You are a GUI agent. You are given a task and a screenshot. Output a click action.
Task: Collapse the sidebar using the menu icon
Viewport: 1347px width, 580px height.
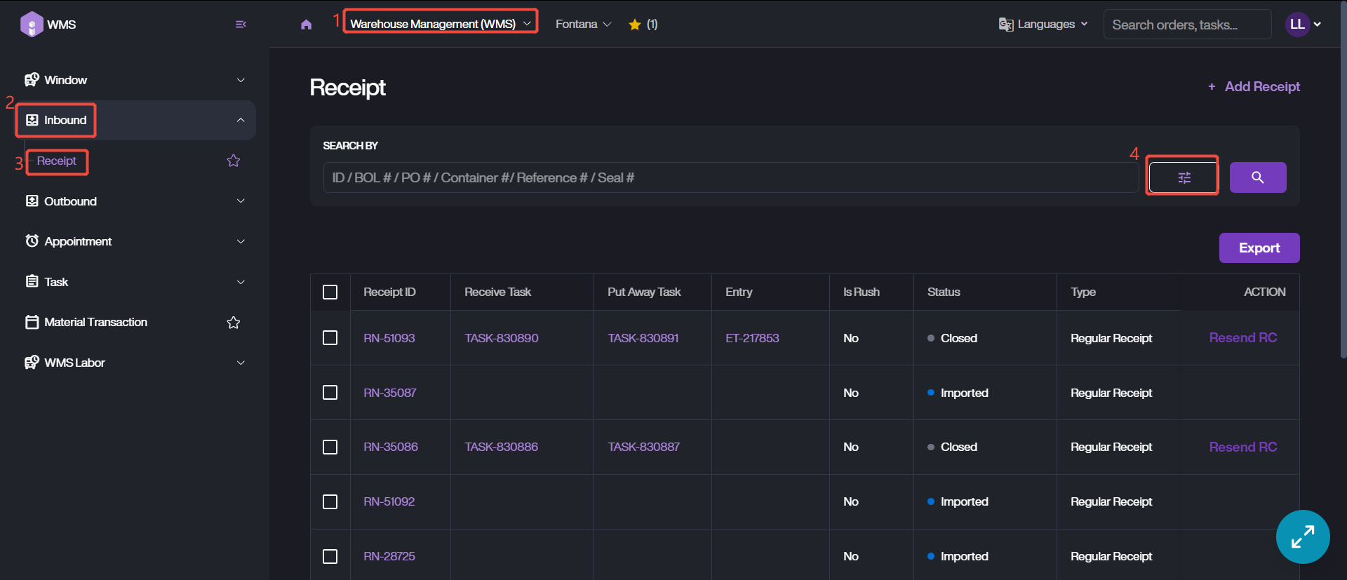241,25
